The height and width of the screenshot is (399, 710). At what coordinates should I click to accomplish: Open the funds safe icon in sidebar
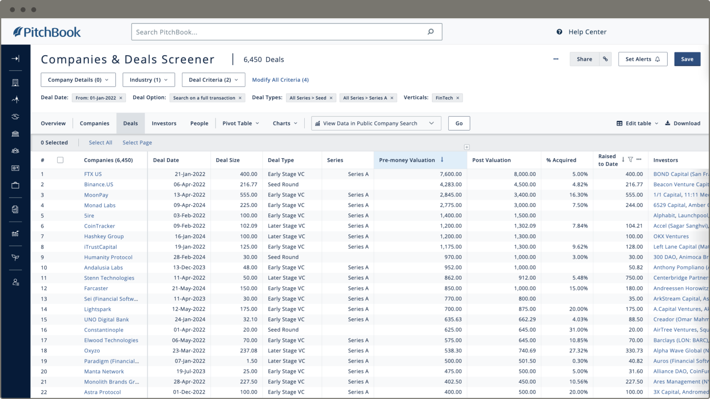pyautogui.click(x=15, y=168)
